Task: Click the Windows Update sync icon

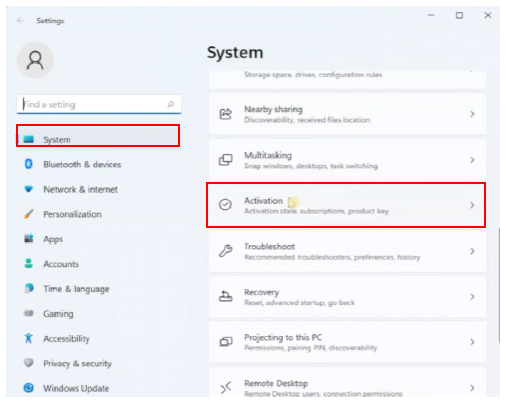Action: coord(29,388)
